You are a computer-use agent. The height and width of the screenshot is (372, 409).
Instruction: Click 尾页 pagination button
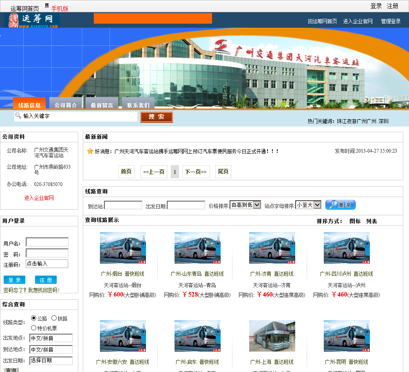(223, 172)
